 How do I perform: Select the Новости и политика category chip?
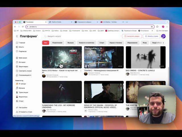pyautogui.click(x=86, y=43)
